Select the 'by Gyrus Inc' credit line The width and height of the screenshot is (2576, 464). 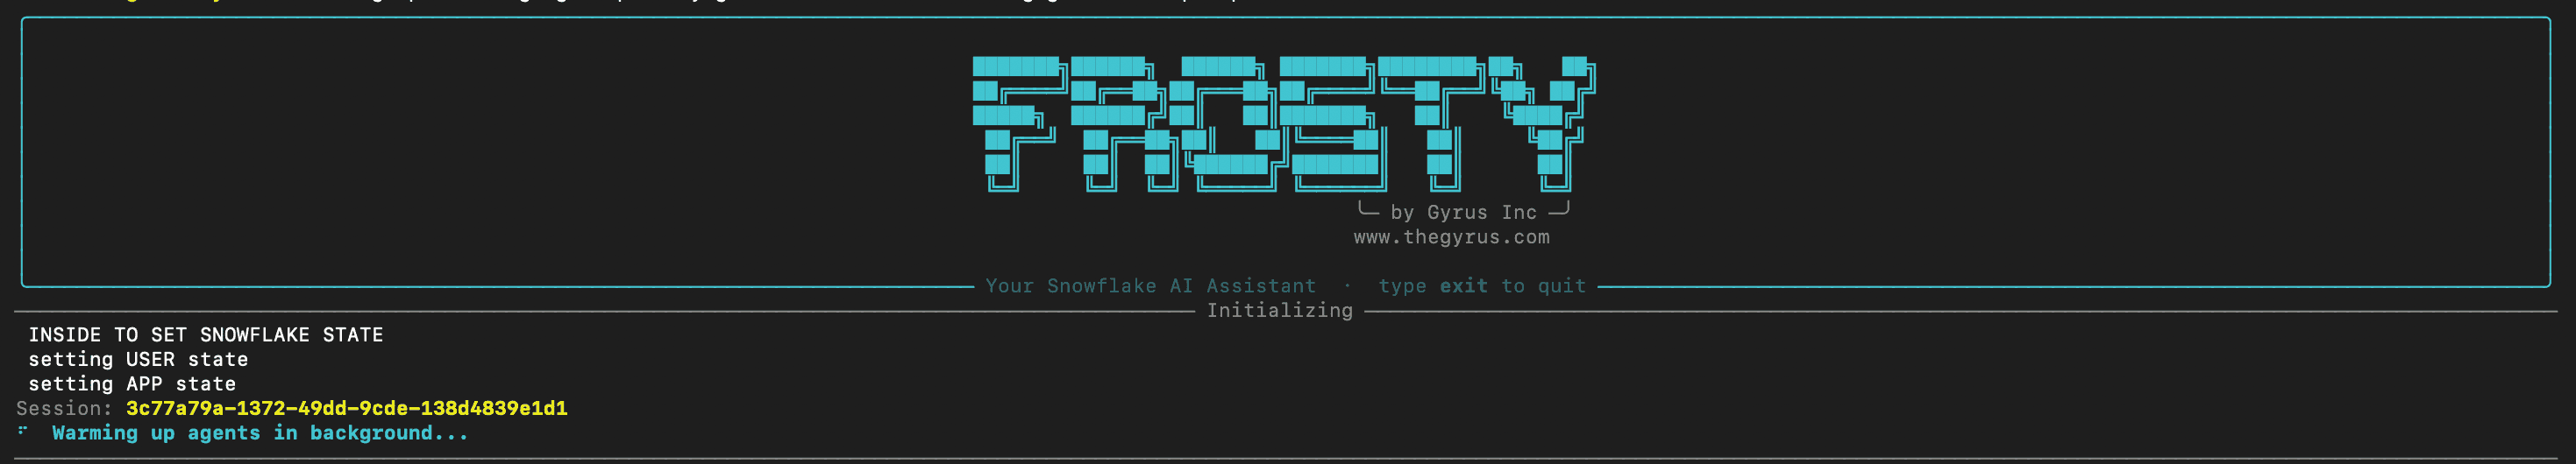1463,213
